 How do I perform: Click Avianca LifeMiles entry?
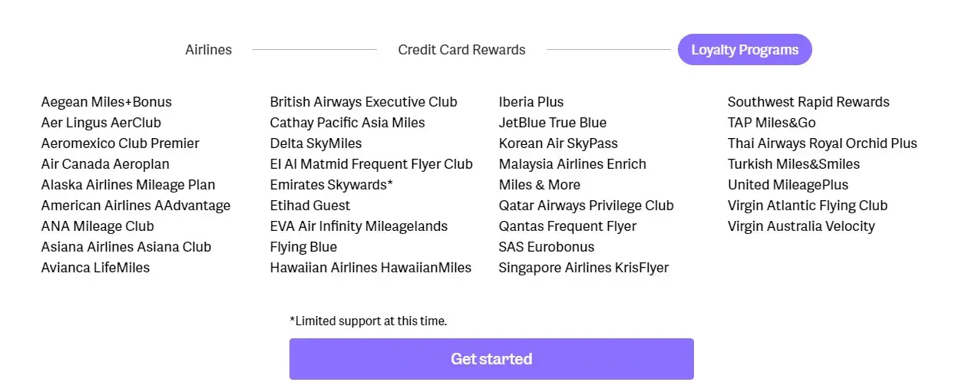(x=95, y=268)
